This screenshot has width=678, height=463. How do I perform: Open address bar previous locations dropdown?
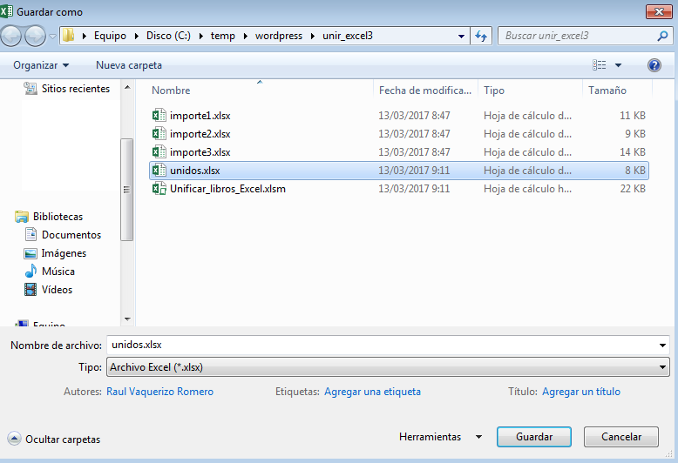coord(461,37)
